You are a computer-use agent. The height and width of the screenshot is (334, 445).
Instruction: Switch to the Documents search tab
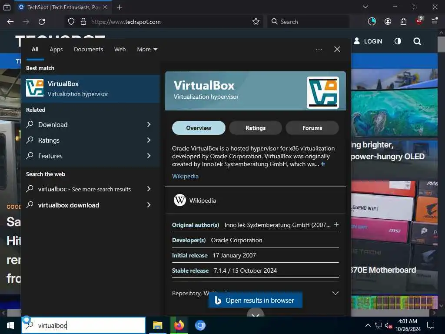pos(88,50)
